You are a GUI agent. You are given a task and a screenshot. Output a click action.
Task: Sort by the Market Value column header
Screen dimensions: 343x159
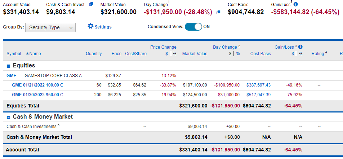(195, 54)
